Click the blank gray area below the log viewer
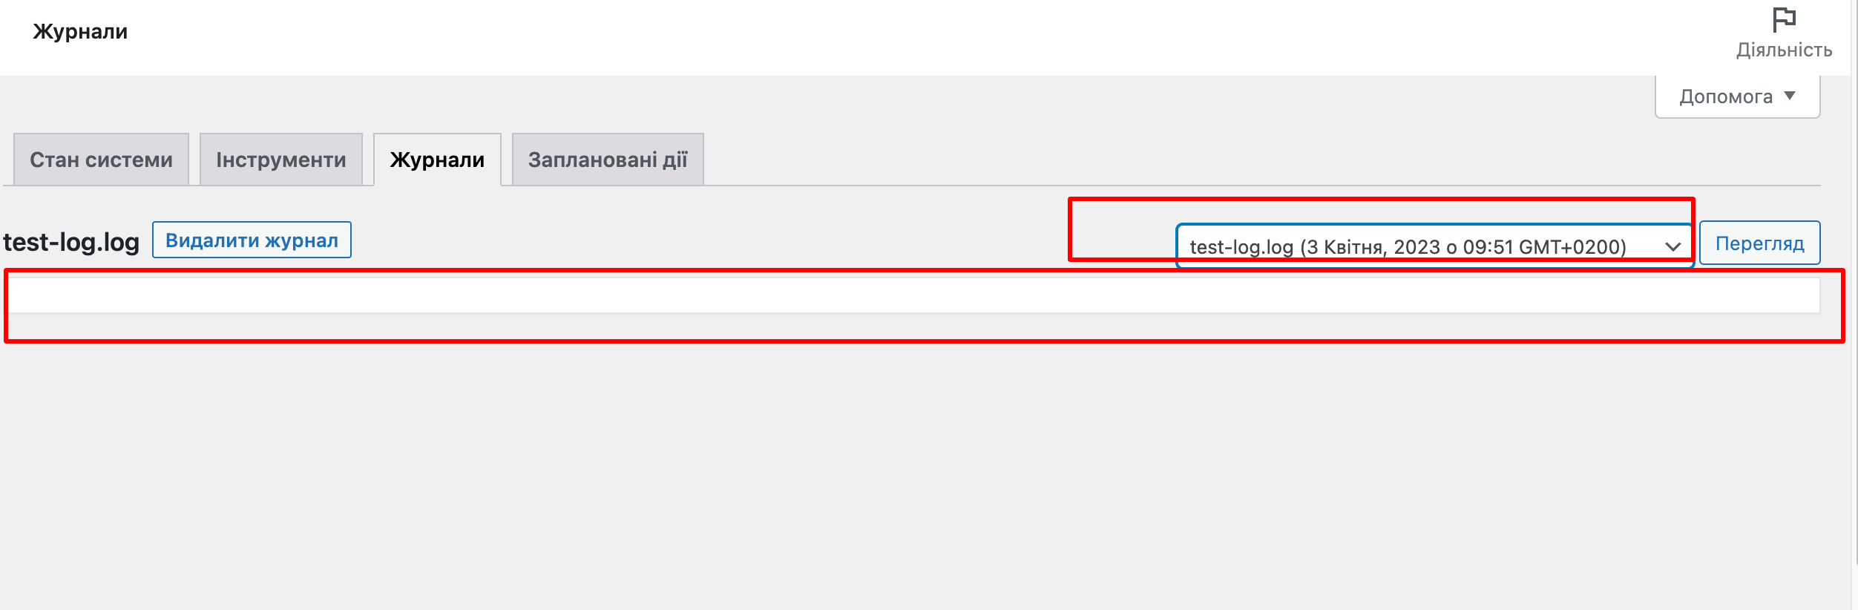 [913, 475]
